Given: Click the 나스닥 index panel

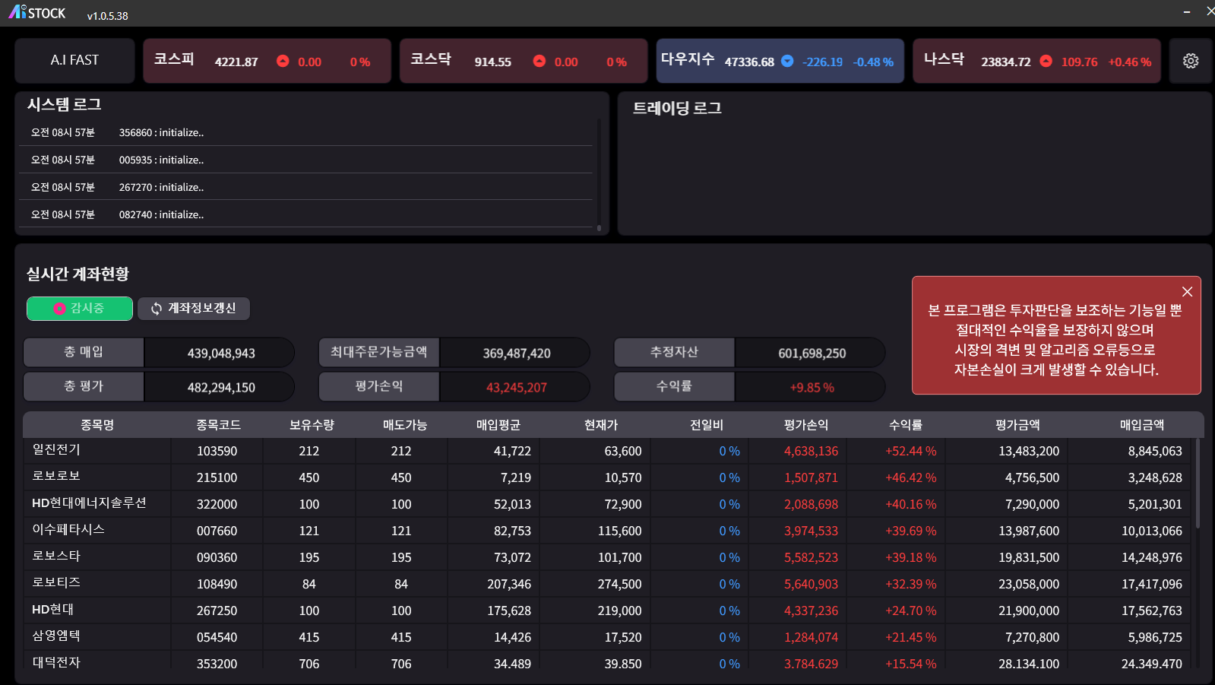Looking at the screenshot, I should [x=1036, y=61].
